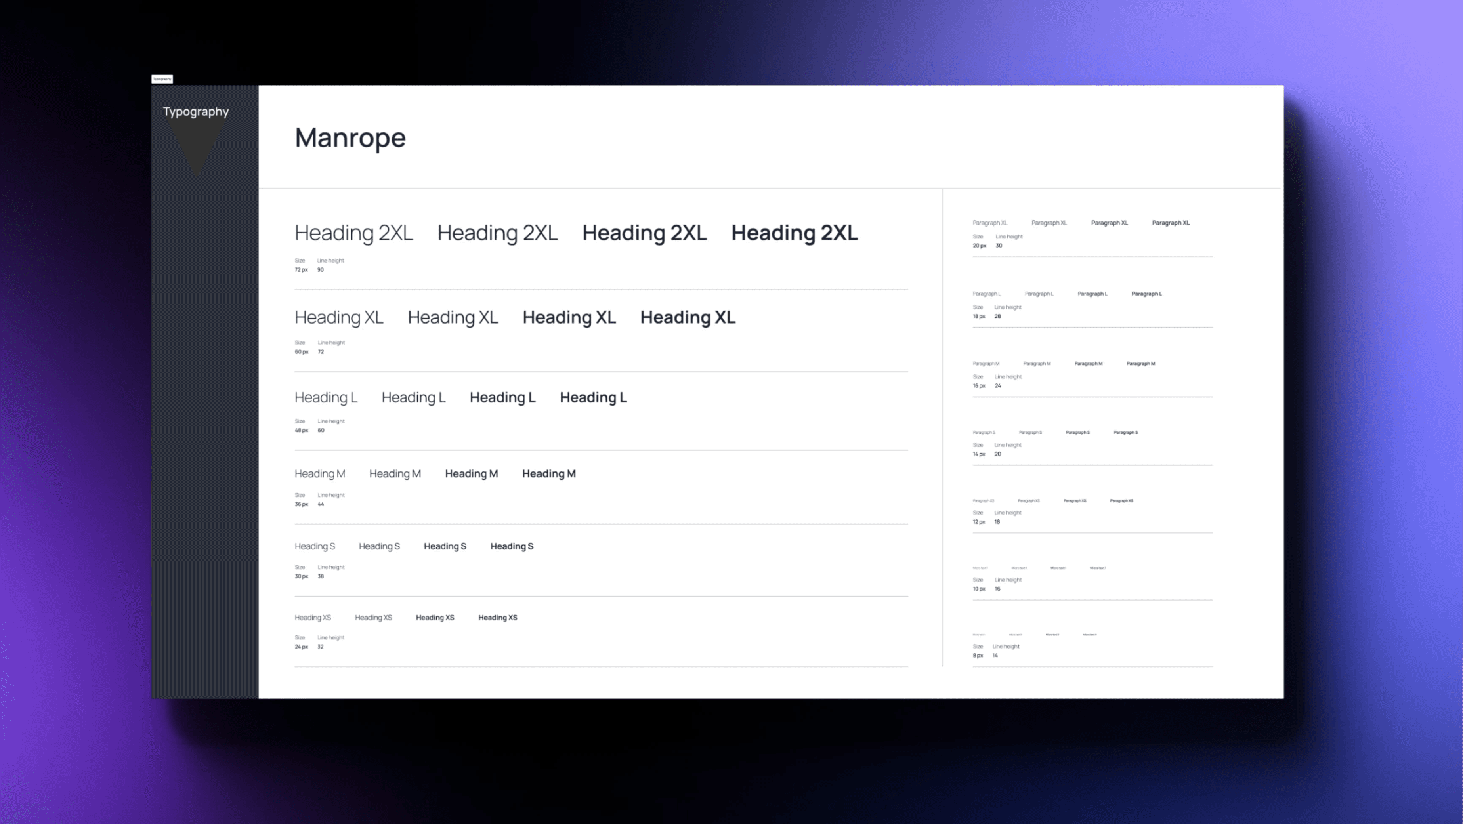Click the '44' line height value
Screen dimensions: 1463x824
321,504
